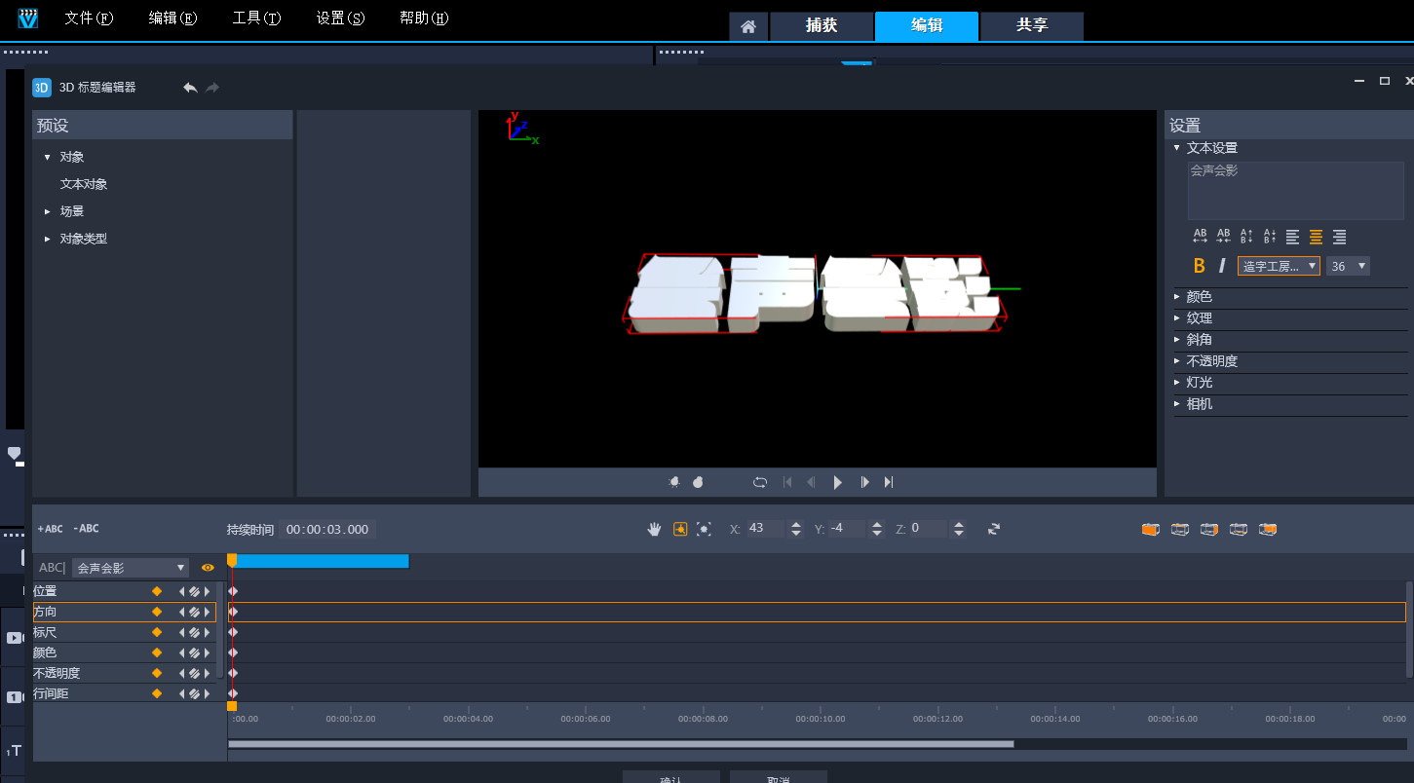1414x783 pixels.
Task: Click the second cube view icon
Action: pos(1180,529)
